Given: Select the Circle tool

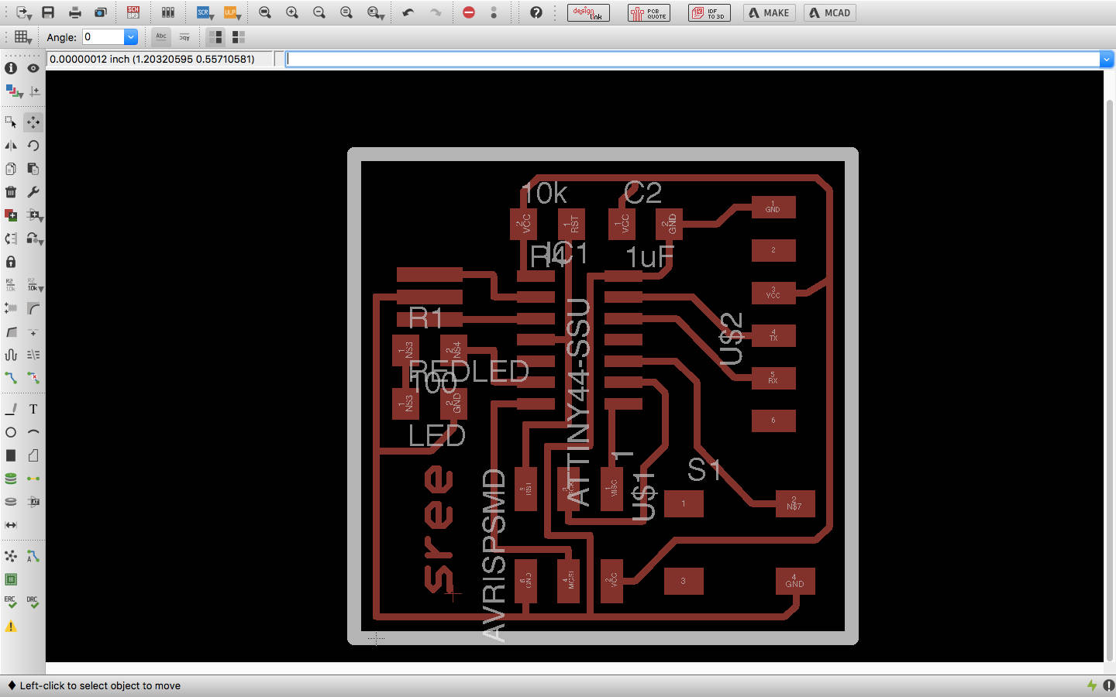Looking at the screenshot, I should [x=11, y=432].
